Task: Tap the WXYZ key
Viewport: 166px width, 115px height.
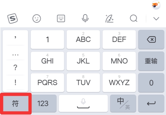Action: pyautogui.click(x=119, y=83)
